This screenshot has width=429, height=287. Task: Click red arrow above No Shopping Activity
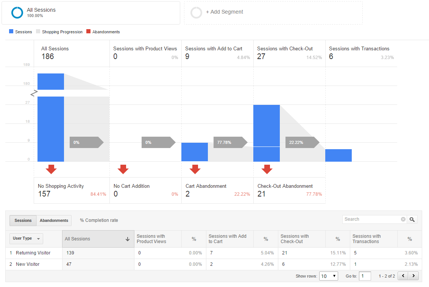(51, 169)
